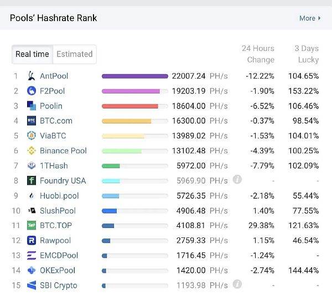This screenshot has height=296, width=332.
Task: Click the 46.54% lucky value for Rawpool
Action: tap(306, 241)
